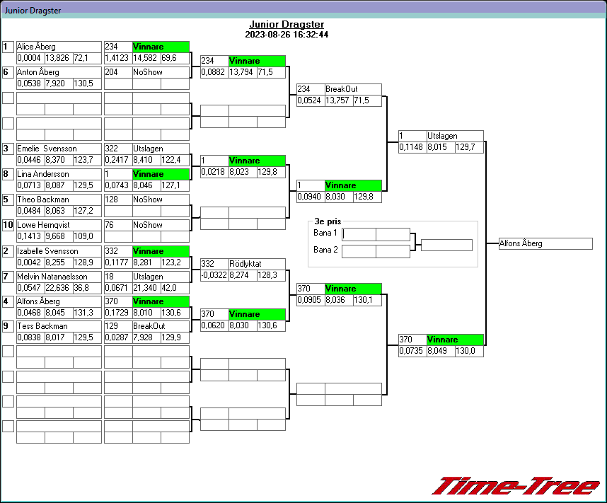Click Melvin's elapsed time 22,636

[59, 288]
